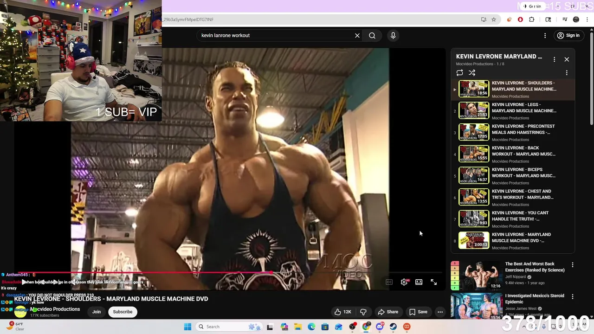Select Kevin Levrone Biceps Workout playlist item
The width and height of the screenshot is (594, 334).
point(513,176)
